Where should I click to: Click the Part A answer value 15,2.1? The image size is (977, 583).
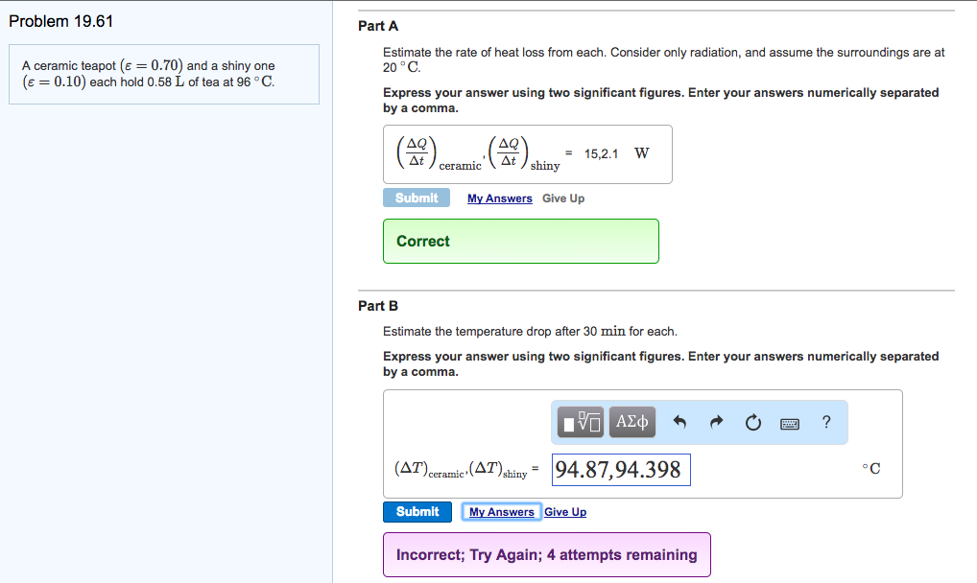(x=602, y=153)
